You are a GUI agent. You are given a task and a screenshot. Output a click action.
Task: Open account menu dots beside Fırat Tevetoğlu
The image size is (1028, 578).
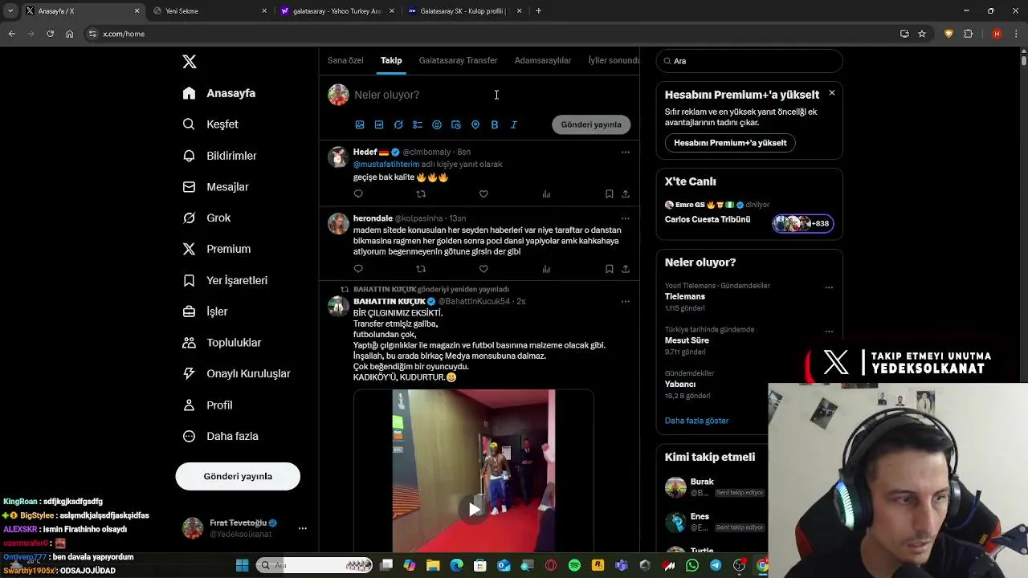tap(303, 528)
